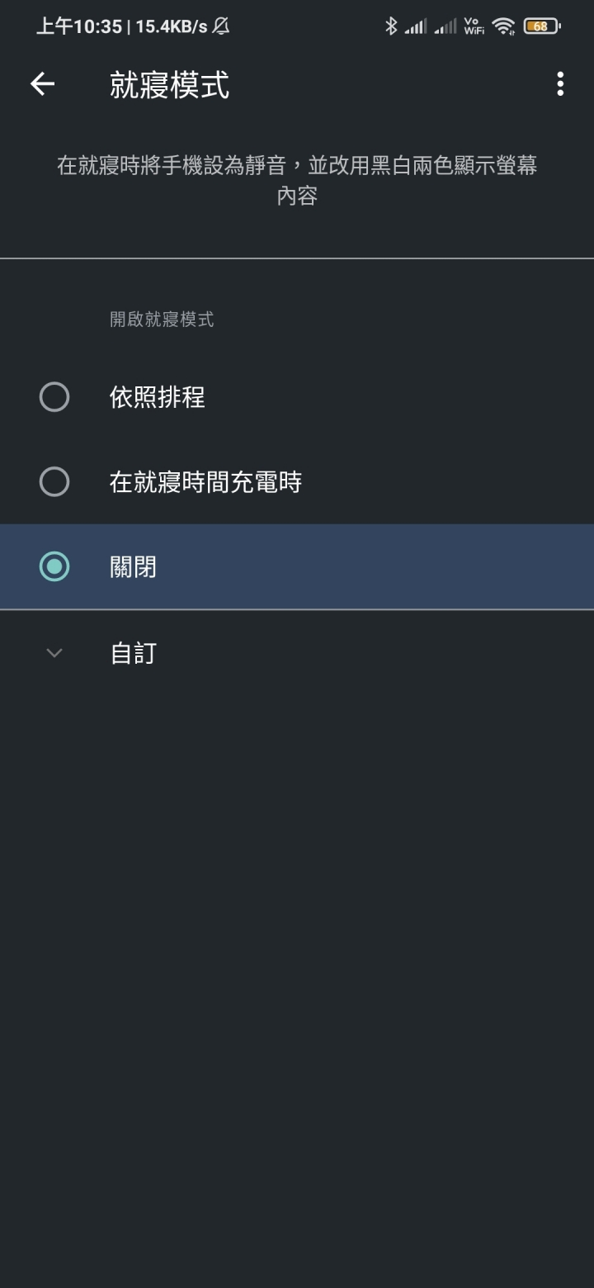
Task: Tap the battery level 68 icon
Action: tap(542, 26)
